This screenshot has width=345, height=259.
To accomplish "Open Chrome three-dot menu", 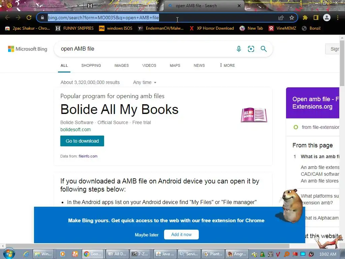I will click(338, 18).
